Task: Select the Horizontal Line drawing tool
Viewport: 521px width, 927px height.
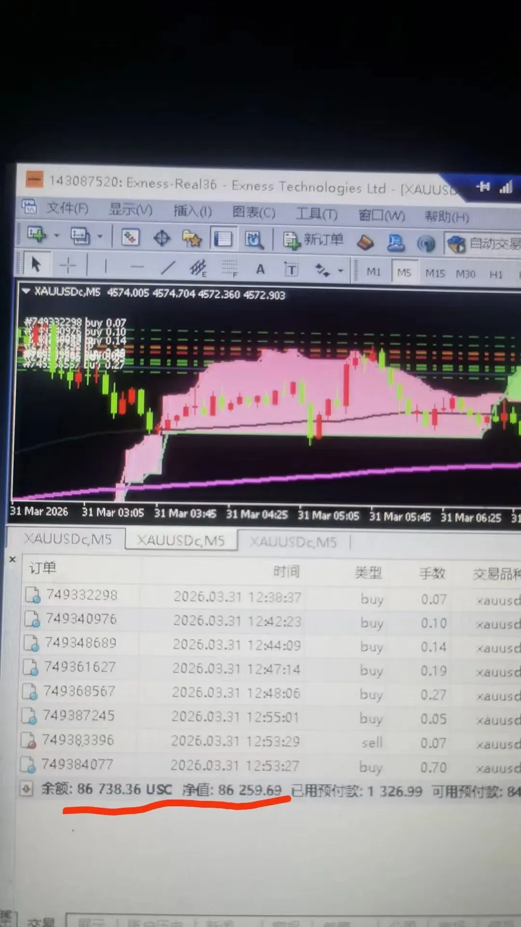Action: pos(137,267)
